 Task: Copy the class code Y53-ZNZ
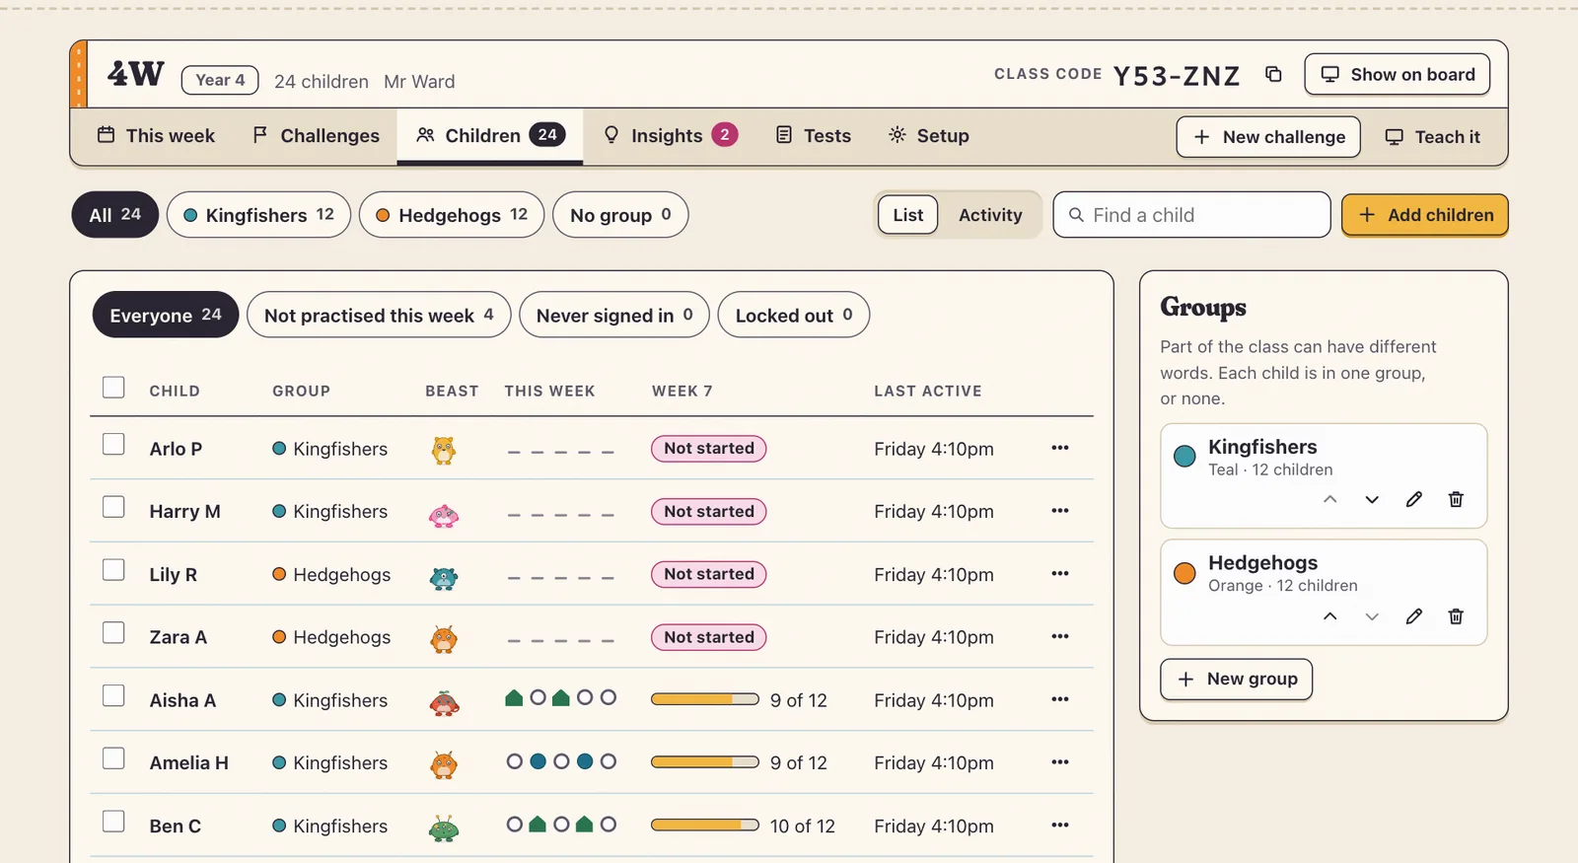[1273, 74]
